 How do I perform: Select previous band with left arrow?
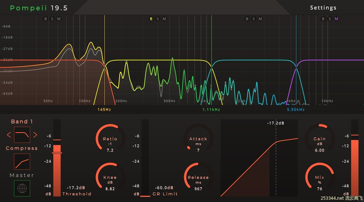point(9,135)
